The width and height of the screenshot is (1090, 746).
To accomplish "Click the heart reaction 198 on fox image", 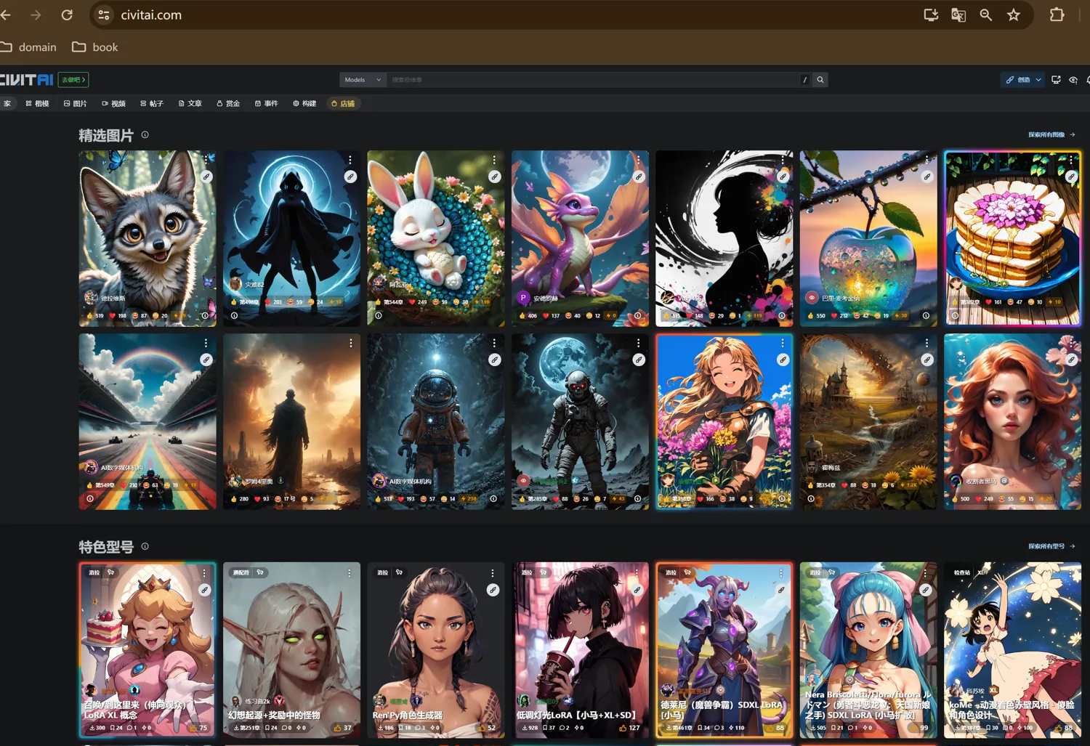I will [x=118, y=316].
